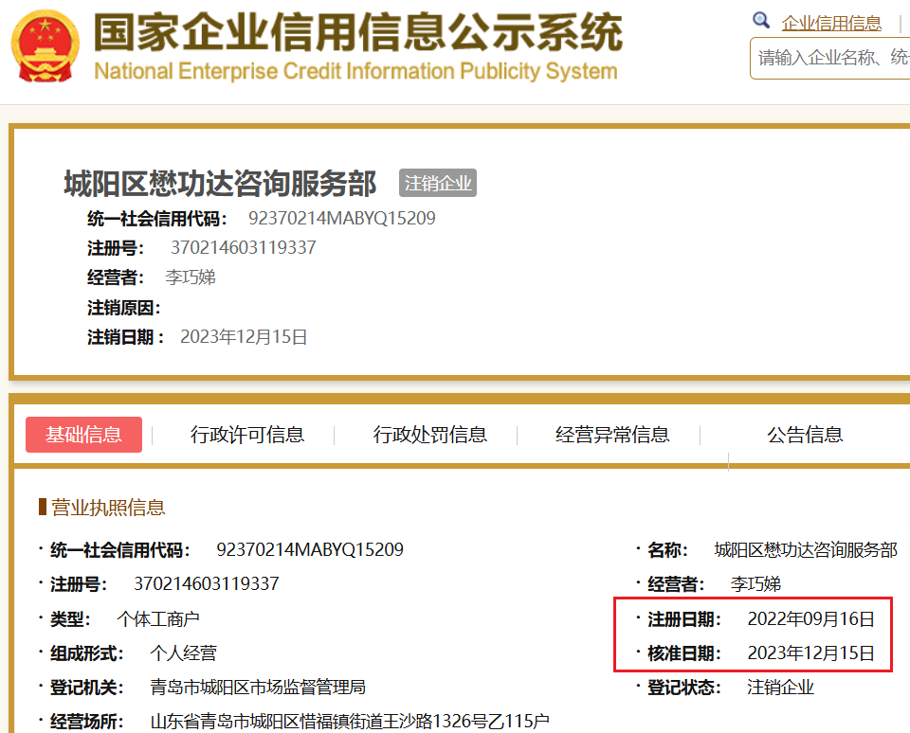
Task: Open the 企业信用信息 link
Action: point(830,23)
